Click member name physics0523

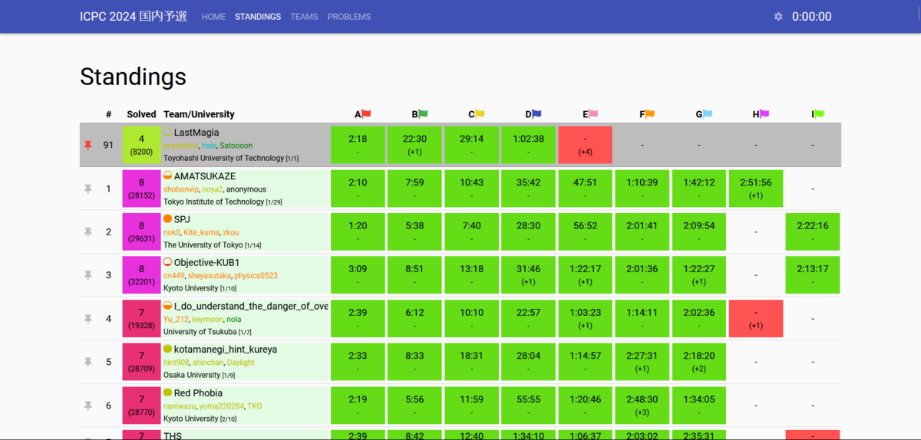[x=256, y=276]
